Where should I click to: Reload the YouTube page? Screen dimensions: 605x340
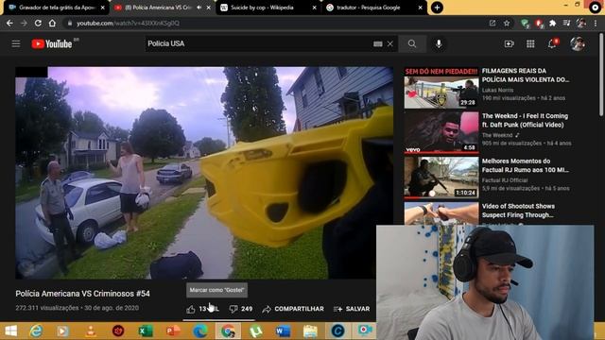pyautogui.click(x=38, y=23)
